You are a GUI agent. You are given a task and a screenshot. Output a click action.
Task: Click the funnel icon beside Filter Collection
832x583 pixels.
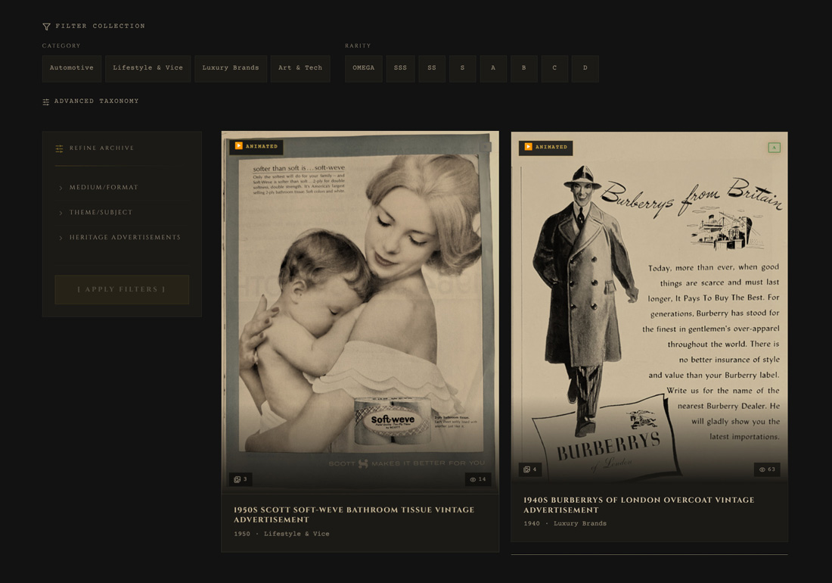tap(47, 26)
